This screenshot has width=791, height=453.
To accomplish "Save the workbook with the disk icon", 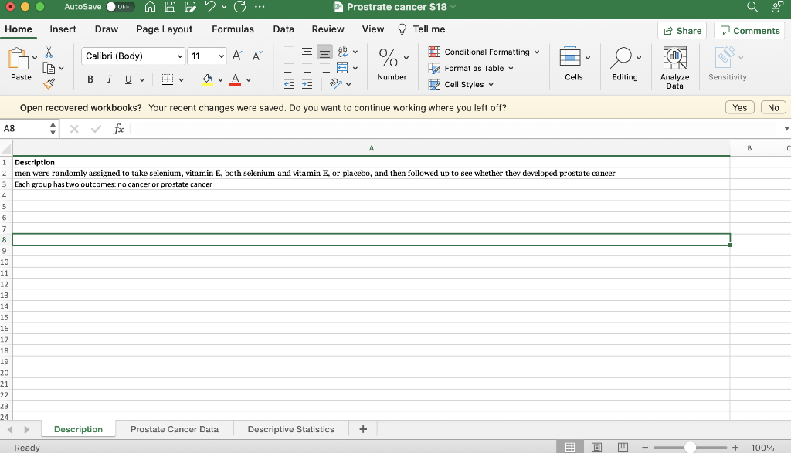I will tap(170, 6).
